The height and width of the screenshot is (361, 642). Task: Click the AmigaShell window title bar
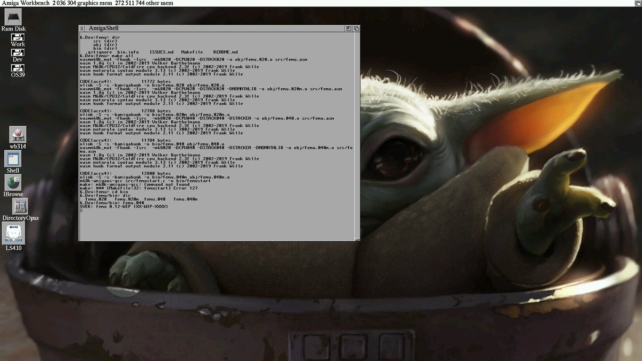tap(214, 28)
